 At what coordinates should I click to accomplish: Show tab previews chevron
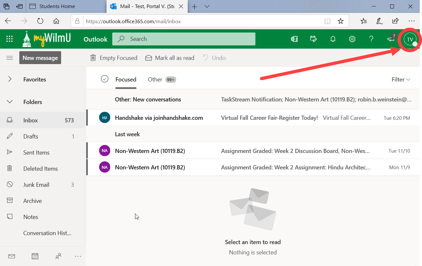pyautogui.click(x=207, y=6)
